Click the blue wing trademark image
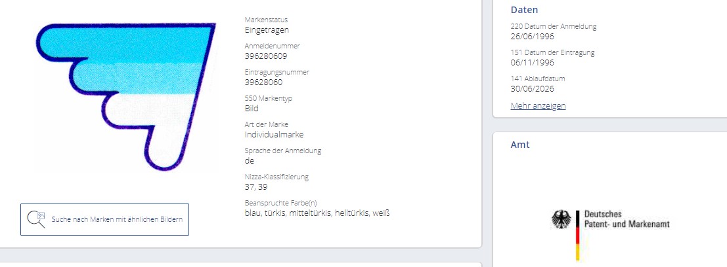 (x=126, y=95)
